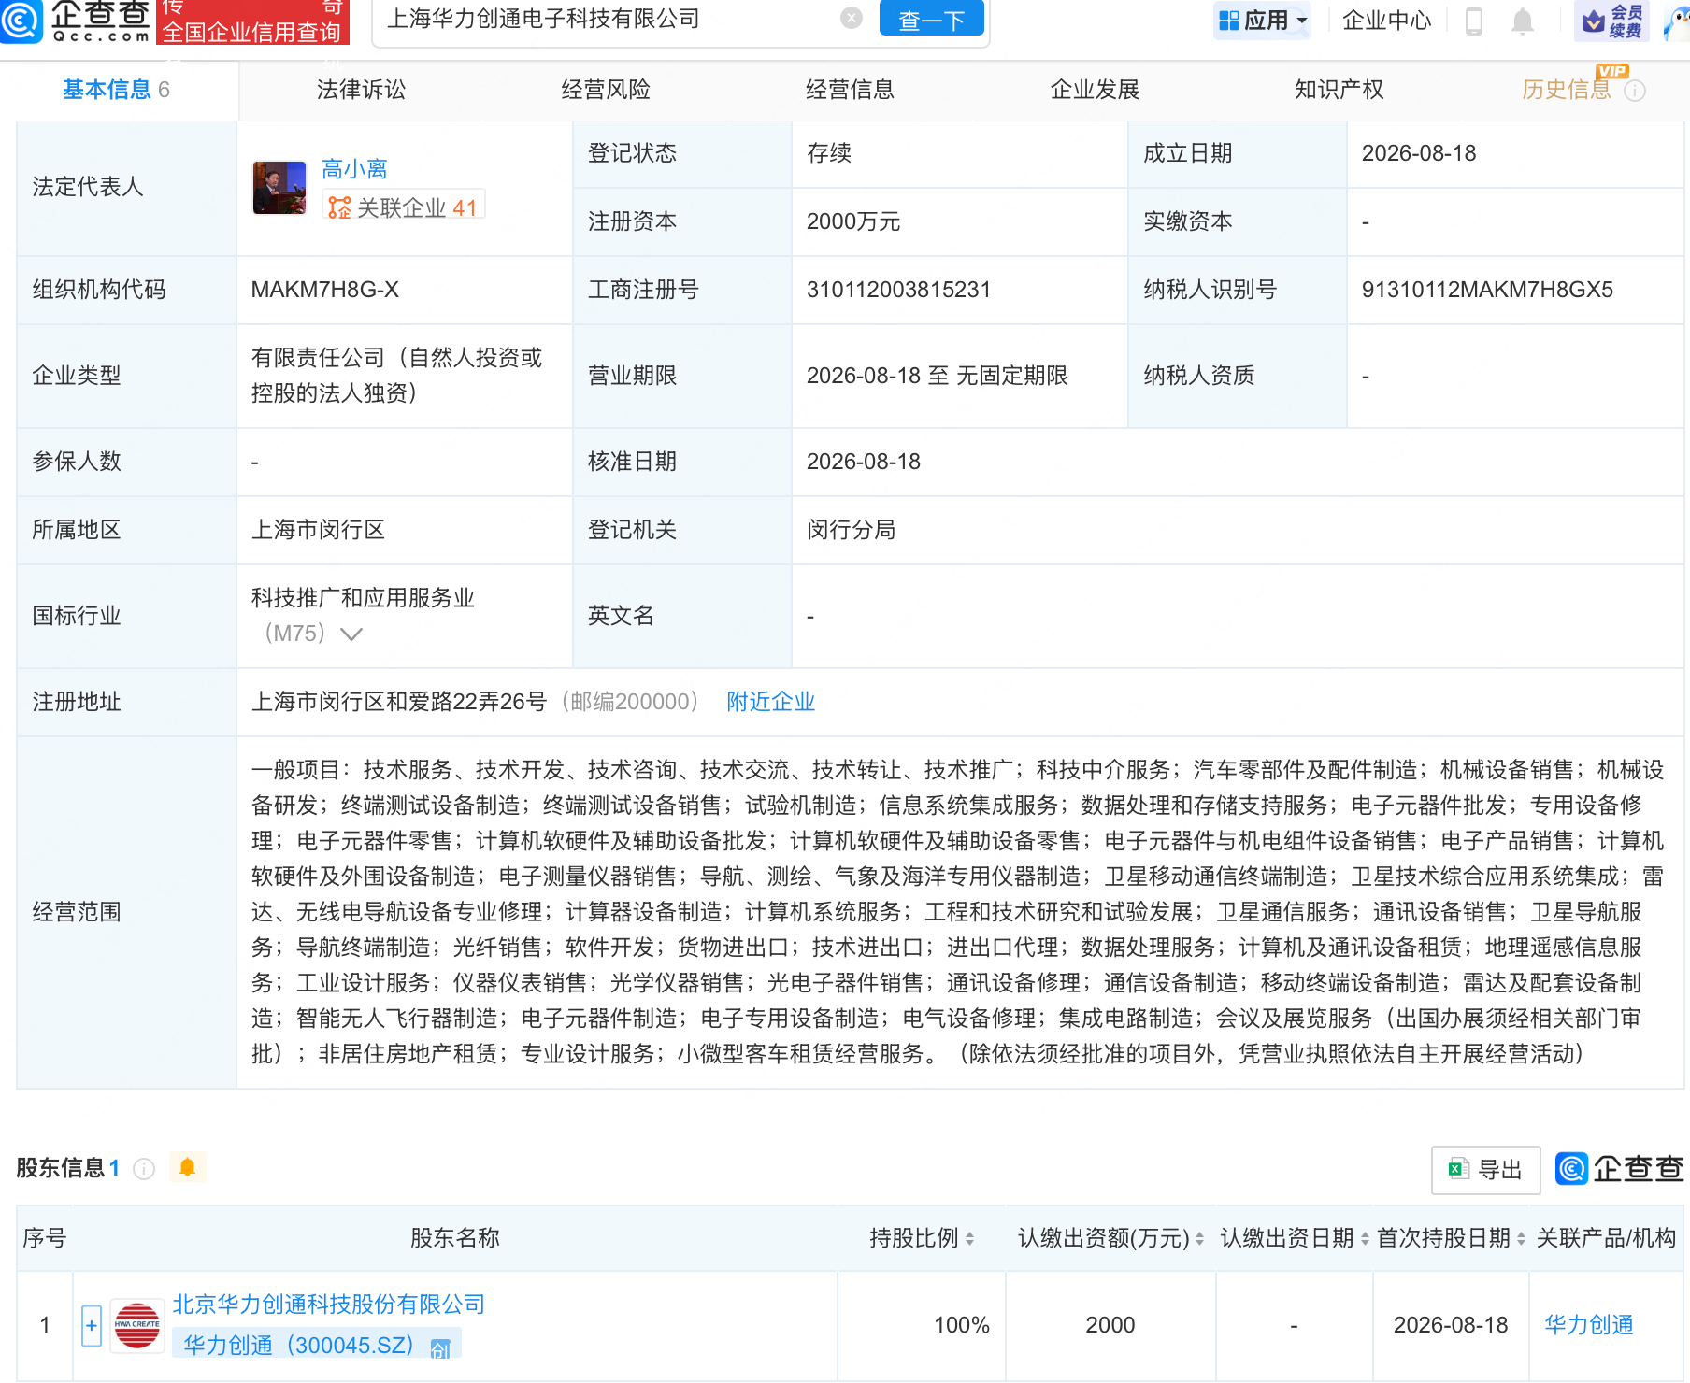The width and height of the screenshot is (1690, 1383).
Task: Select organization code MAKM7H8G-X
Action: (x=325, y=290)
